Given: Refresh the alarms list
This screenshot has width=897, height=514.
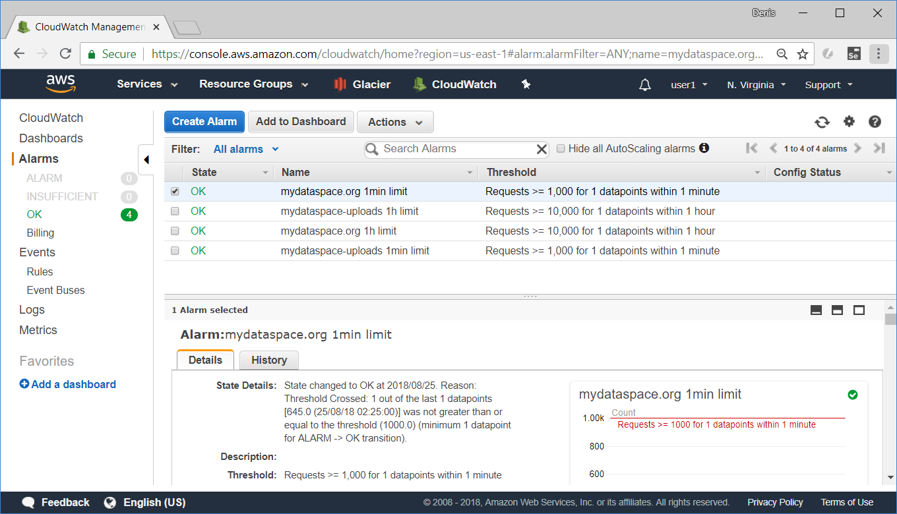Looking at the screenshot, I should coord(822,121).
